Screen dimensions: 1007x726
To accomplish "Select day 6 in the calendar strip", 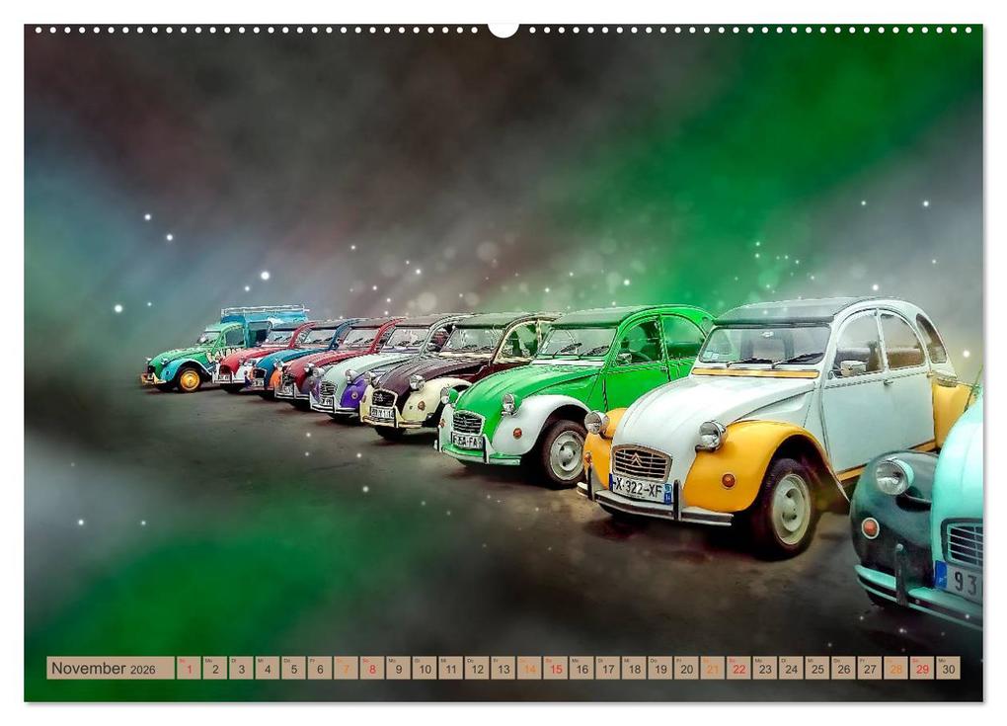I will point(320,668).
